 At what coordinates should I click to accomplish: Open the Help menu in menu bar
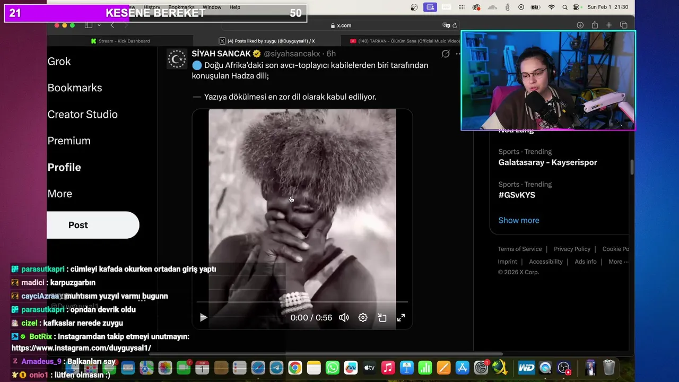[235, 7]
